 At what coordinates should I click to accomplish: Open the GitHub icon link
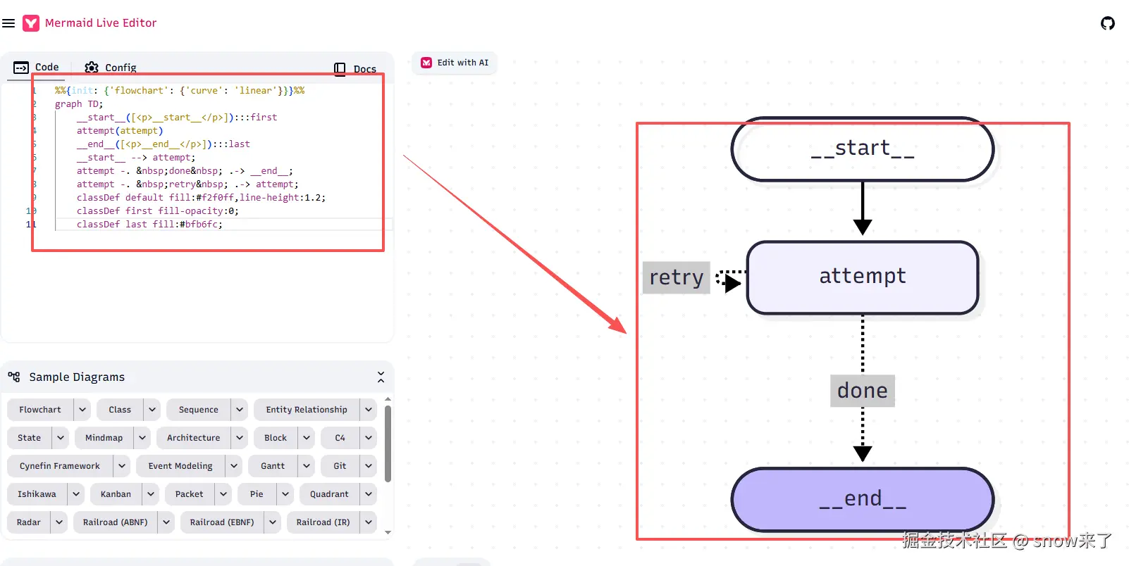(1108, 23)
